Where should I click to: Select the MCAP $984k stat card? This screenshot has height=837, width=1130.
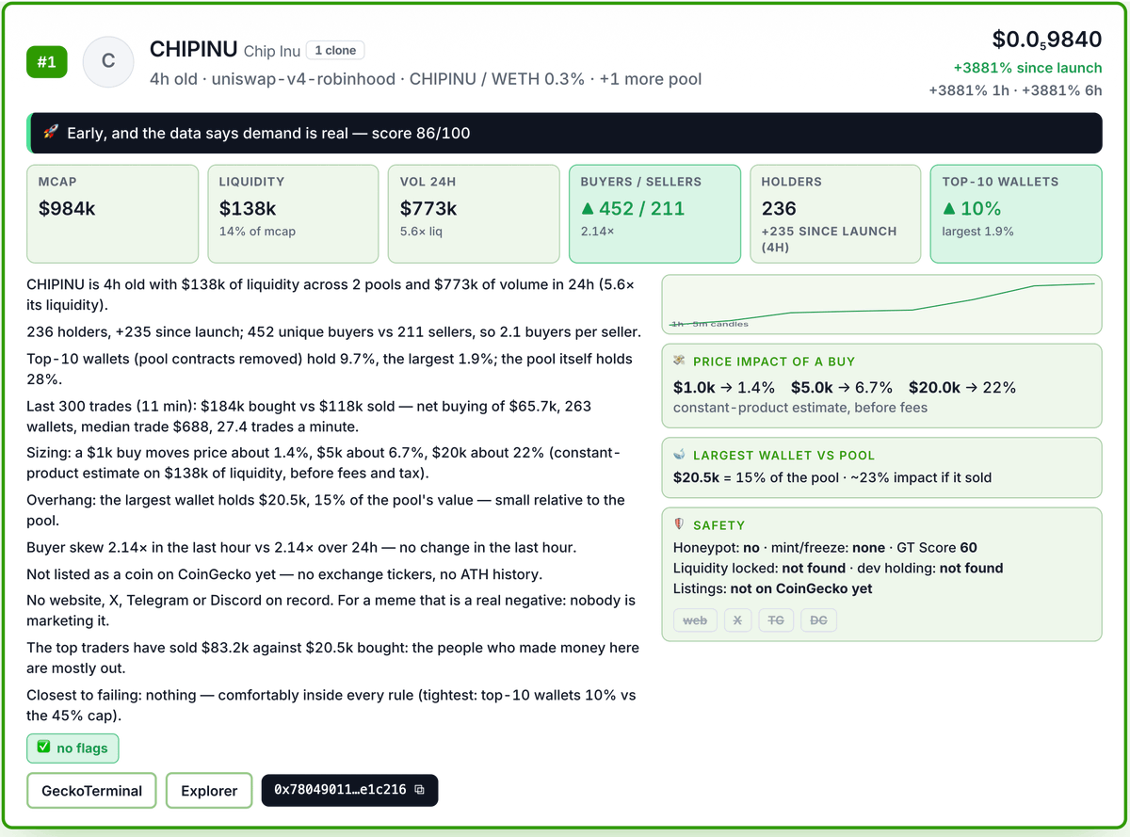tap(113, 214)
